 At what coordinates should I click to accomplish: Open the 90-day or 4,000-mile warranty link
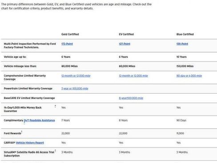coord(189,76)
